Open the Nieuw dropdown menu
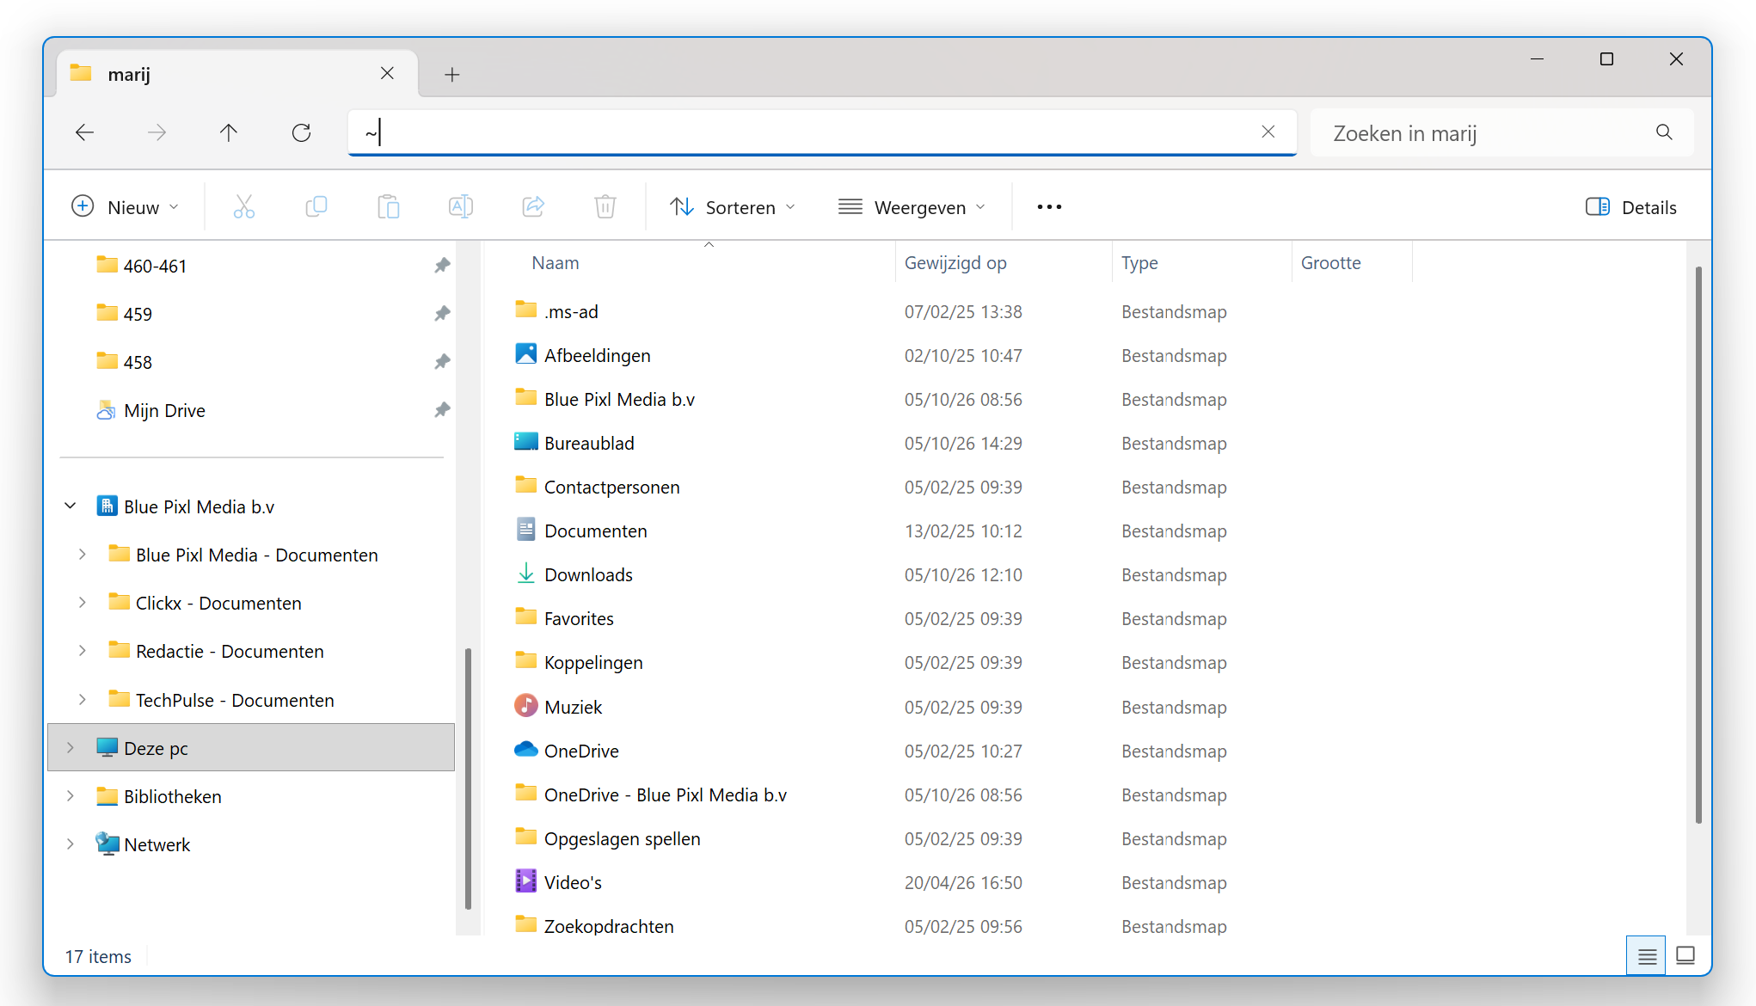The image size is (1756, 1006). [126, 207]
